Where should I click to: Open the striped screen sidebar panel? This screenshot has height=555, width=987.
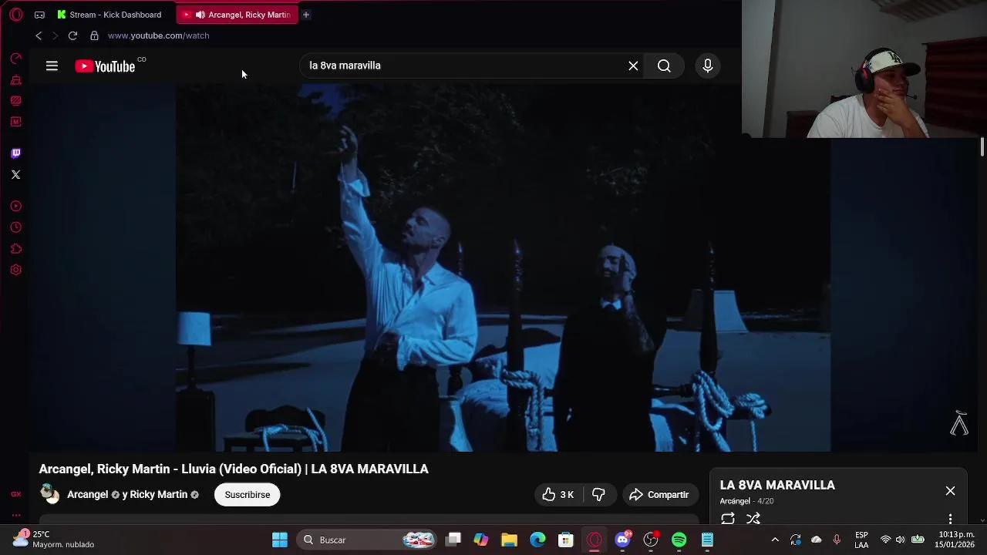15,100
